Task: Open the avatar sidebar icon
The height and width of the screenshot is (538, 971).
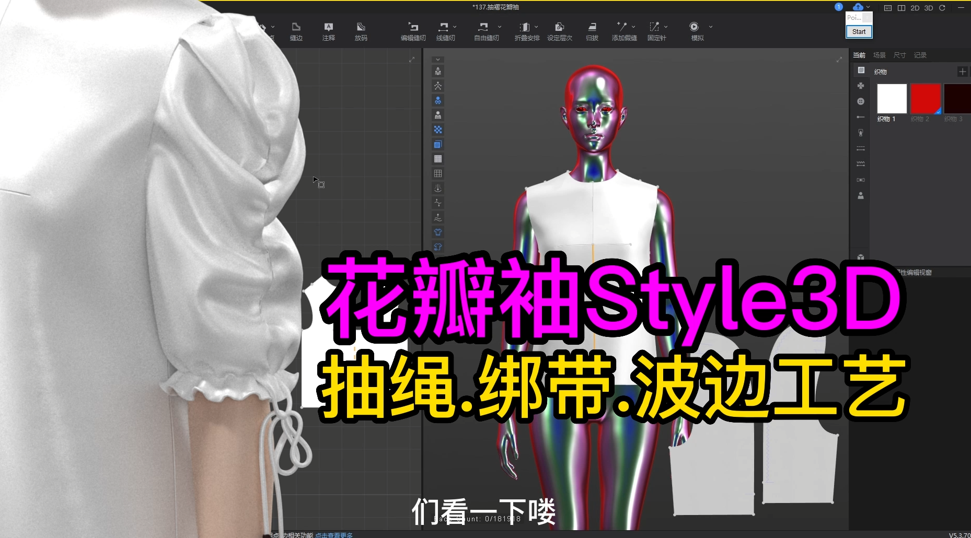Action: click(861, 195)
